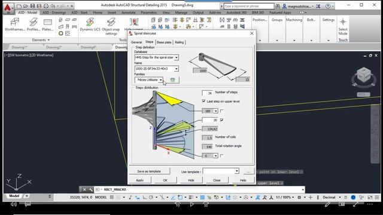Expand the Position panel dropdown arrow

tap(260, 40)
